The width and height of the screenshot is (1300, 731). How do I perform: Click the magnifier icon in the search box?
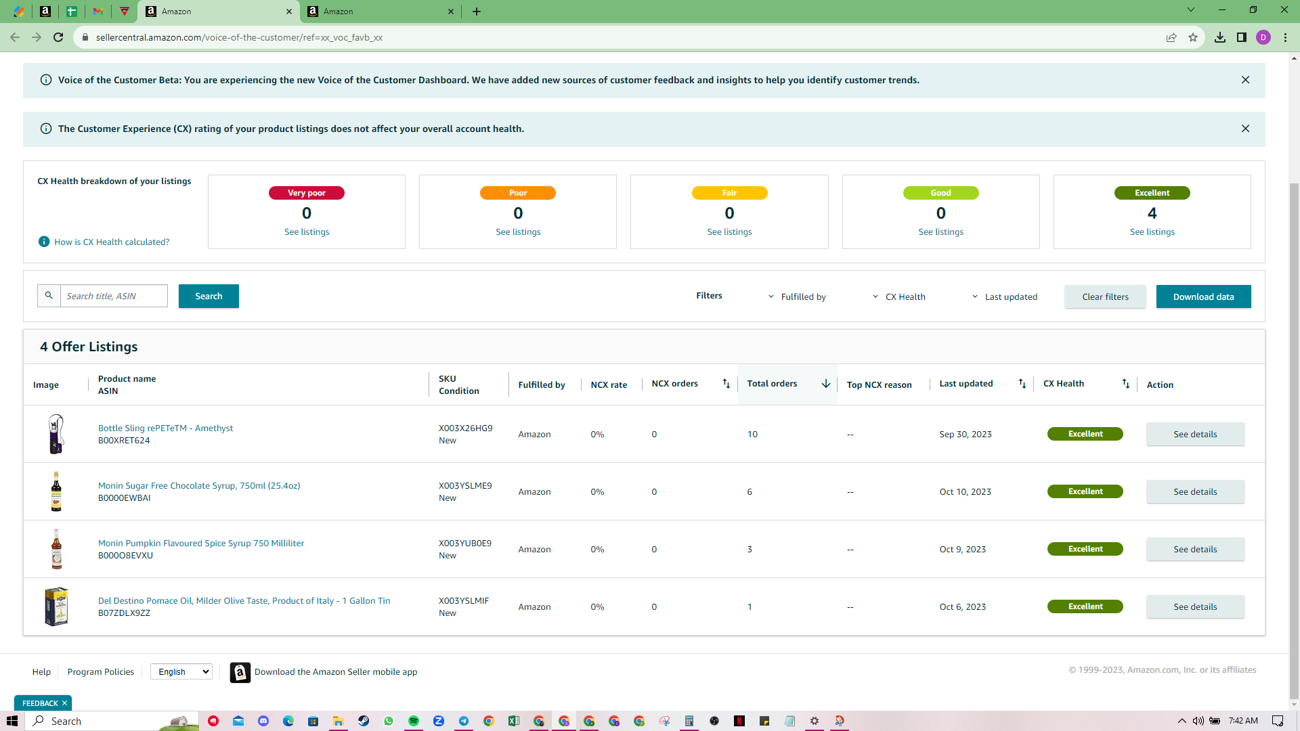(x=49, y=296)
